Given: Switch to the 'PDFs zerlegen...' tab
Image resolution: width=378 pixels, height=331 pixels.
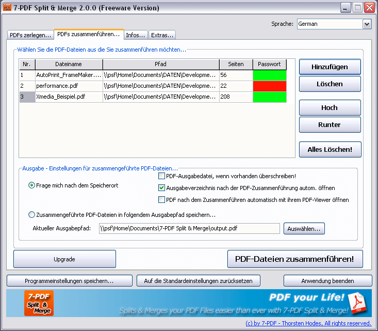Looking at the screenshot, I should pyautogui.click(x=30, y=35).
